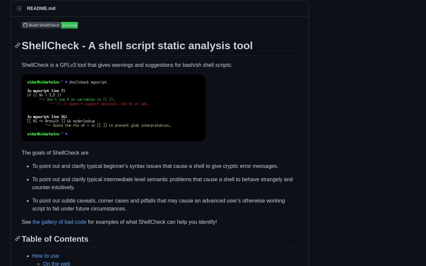
Task: Click the ShellCheck main heading text
Action: click(137, 46)
